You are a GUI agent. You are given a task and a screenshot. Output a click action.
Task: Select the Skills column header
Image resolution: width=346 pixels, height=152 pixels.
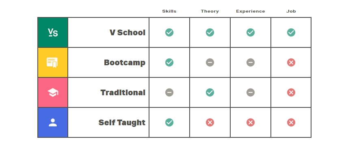point(169,11)
